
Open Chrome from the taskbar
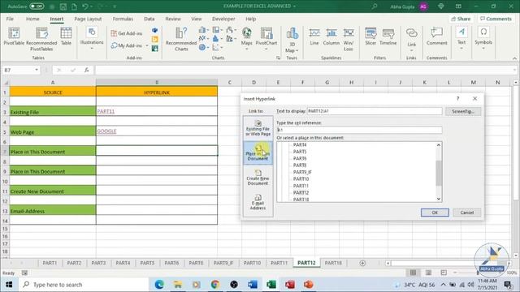coord(214,285)
